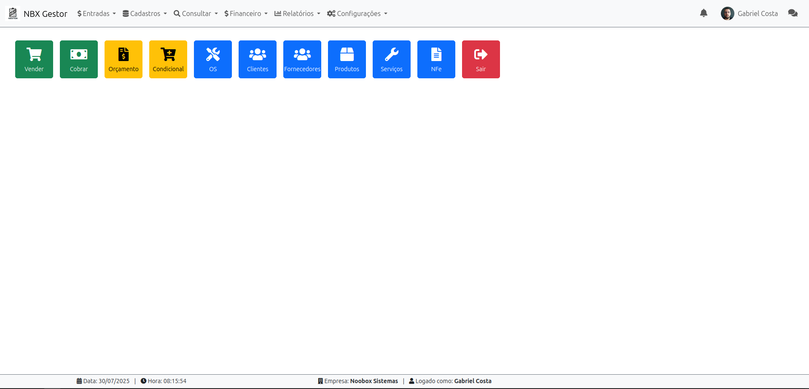Screen dimensions: 809x389
Task: Click the Orçamento invoice icon
Action: tap(123, 59)
